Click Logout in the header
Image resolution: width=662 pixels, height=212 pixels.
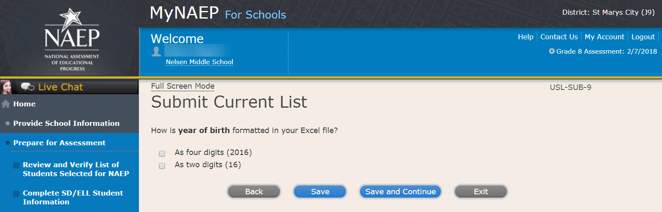643,37
